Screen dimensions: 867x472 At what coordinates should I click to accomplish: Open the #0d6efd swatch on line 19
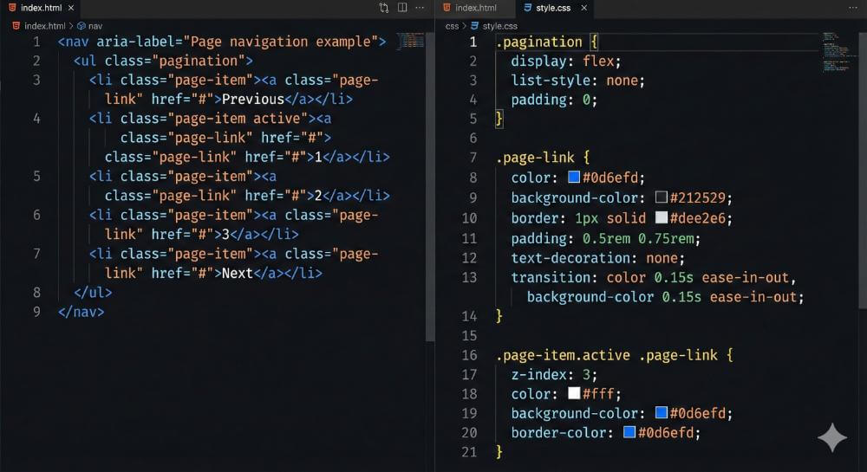pyautogui.click(x=662, y=412)
